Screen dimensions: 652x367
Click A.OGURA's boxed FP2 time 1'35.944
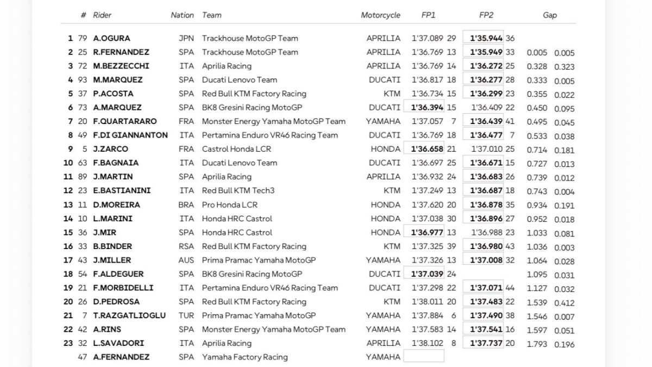[483, 38]
